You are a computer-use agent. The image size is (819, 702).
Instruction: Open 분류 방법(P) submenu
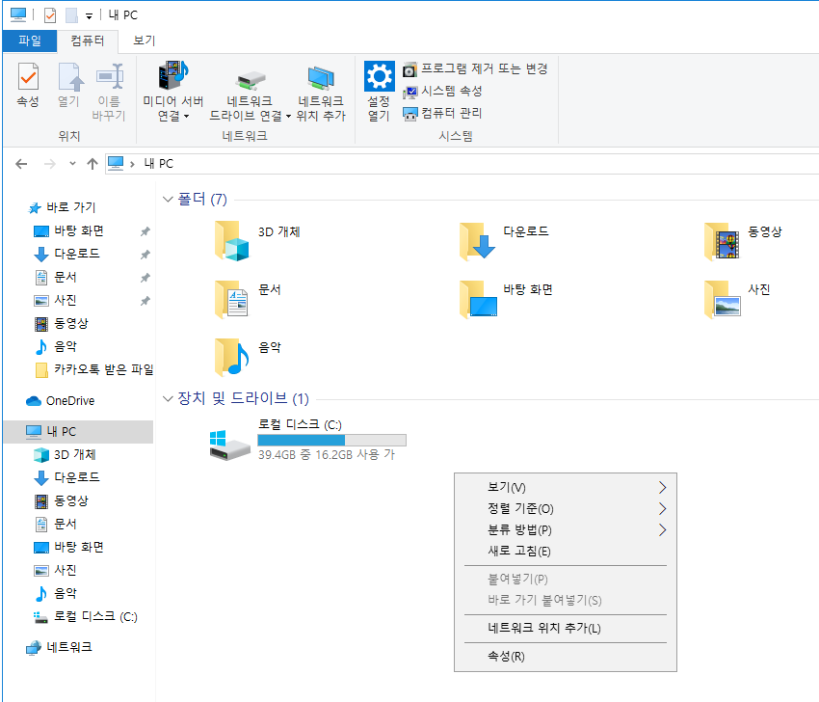pos(566,530)
